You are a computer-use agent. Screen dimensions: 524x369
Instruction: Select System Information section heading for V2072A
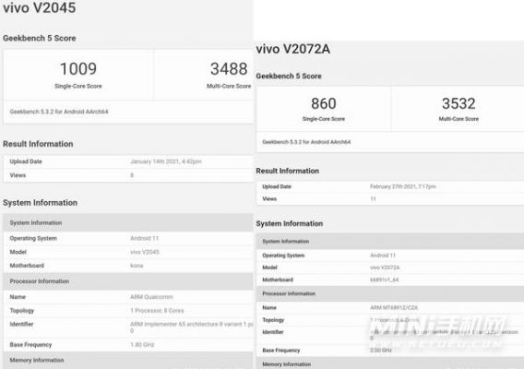pos(290,223)
